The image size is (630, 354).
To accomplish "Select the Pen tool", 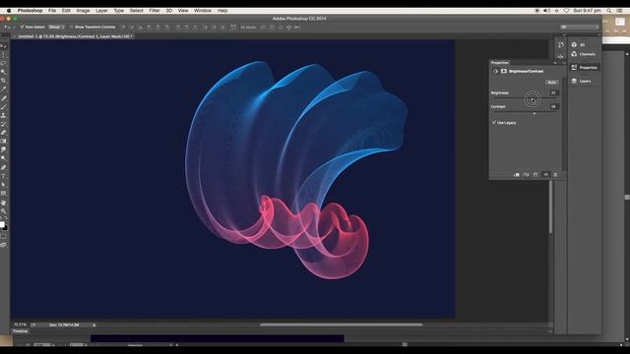I will (4, 167).
